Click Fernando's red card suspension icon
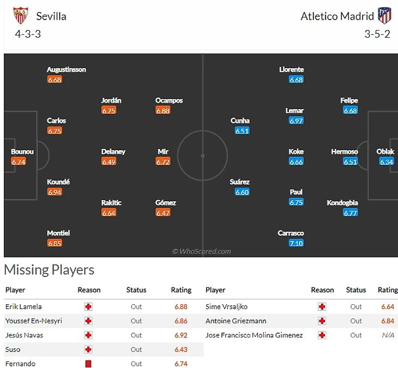Image resolution: width=398 pixels, height=368 pixels. [x=88, y=364]
